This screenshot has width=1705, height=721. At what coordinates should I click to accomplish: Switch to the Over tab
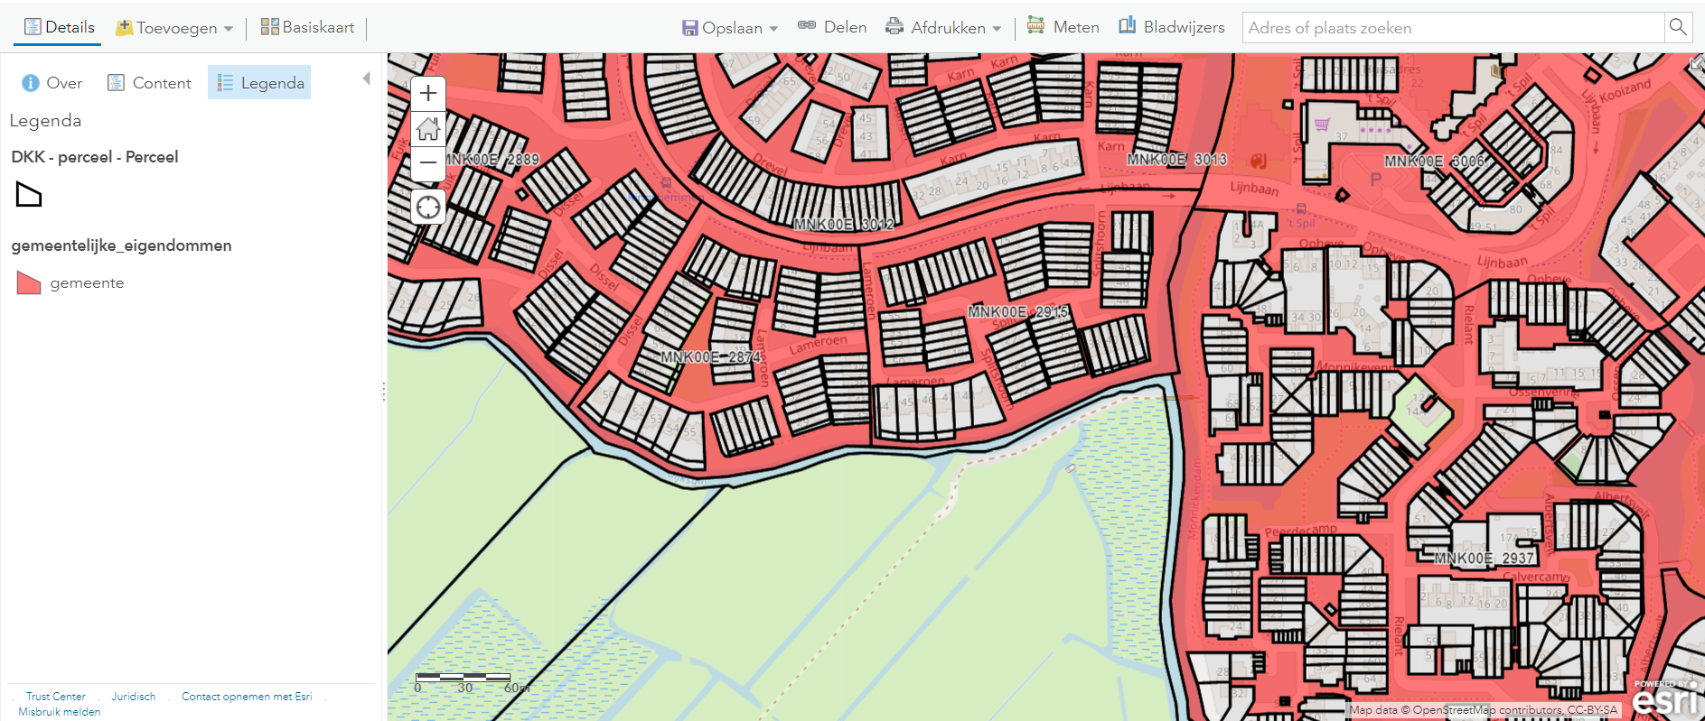[52, 83]
